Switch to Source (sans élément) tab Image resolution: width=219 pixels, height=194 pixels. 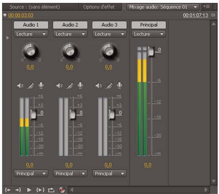click(x=35, y=7)
